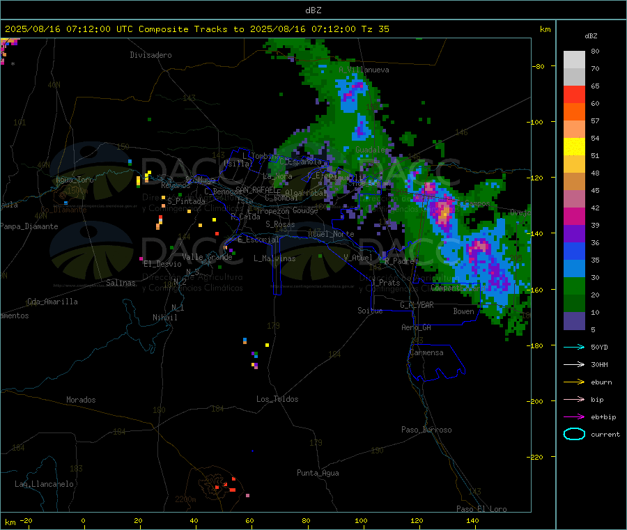
Task: Click the SAN_RAFAEL map label
Action: 254,189
